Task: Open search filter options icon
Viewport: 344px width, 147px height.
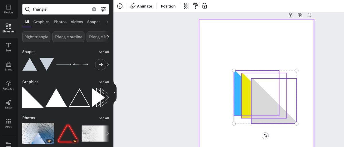Action: [103, 9]
